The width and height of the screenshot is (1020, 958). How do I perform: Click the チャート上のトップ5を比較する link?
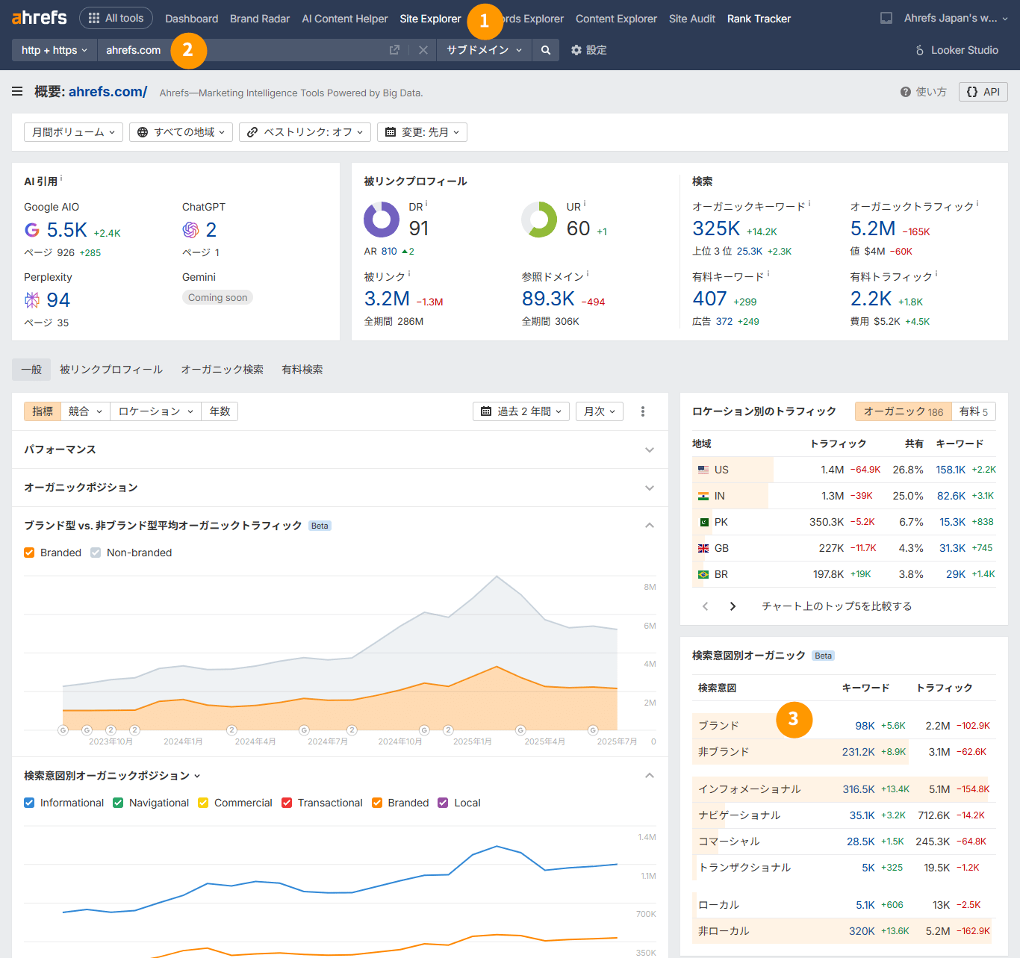[x=836, y=606]
